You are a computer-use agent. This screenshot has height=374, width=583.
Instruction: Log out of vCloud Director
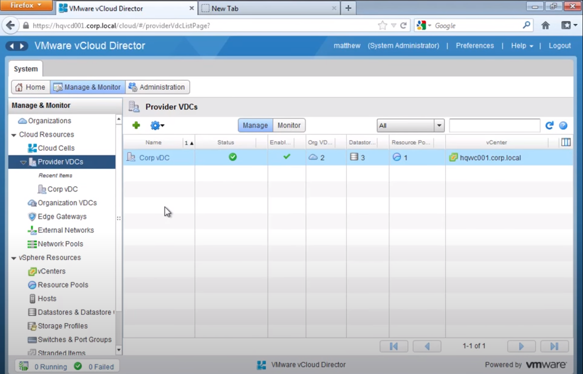pyautogui.click(x=560, y=46)
